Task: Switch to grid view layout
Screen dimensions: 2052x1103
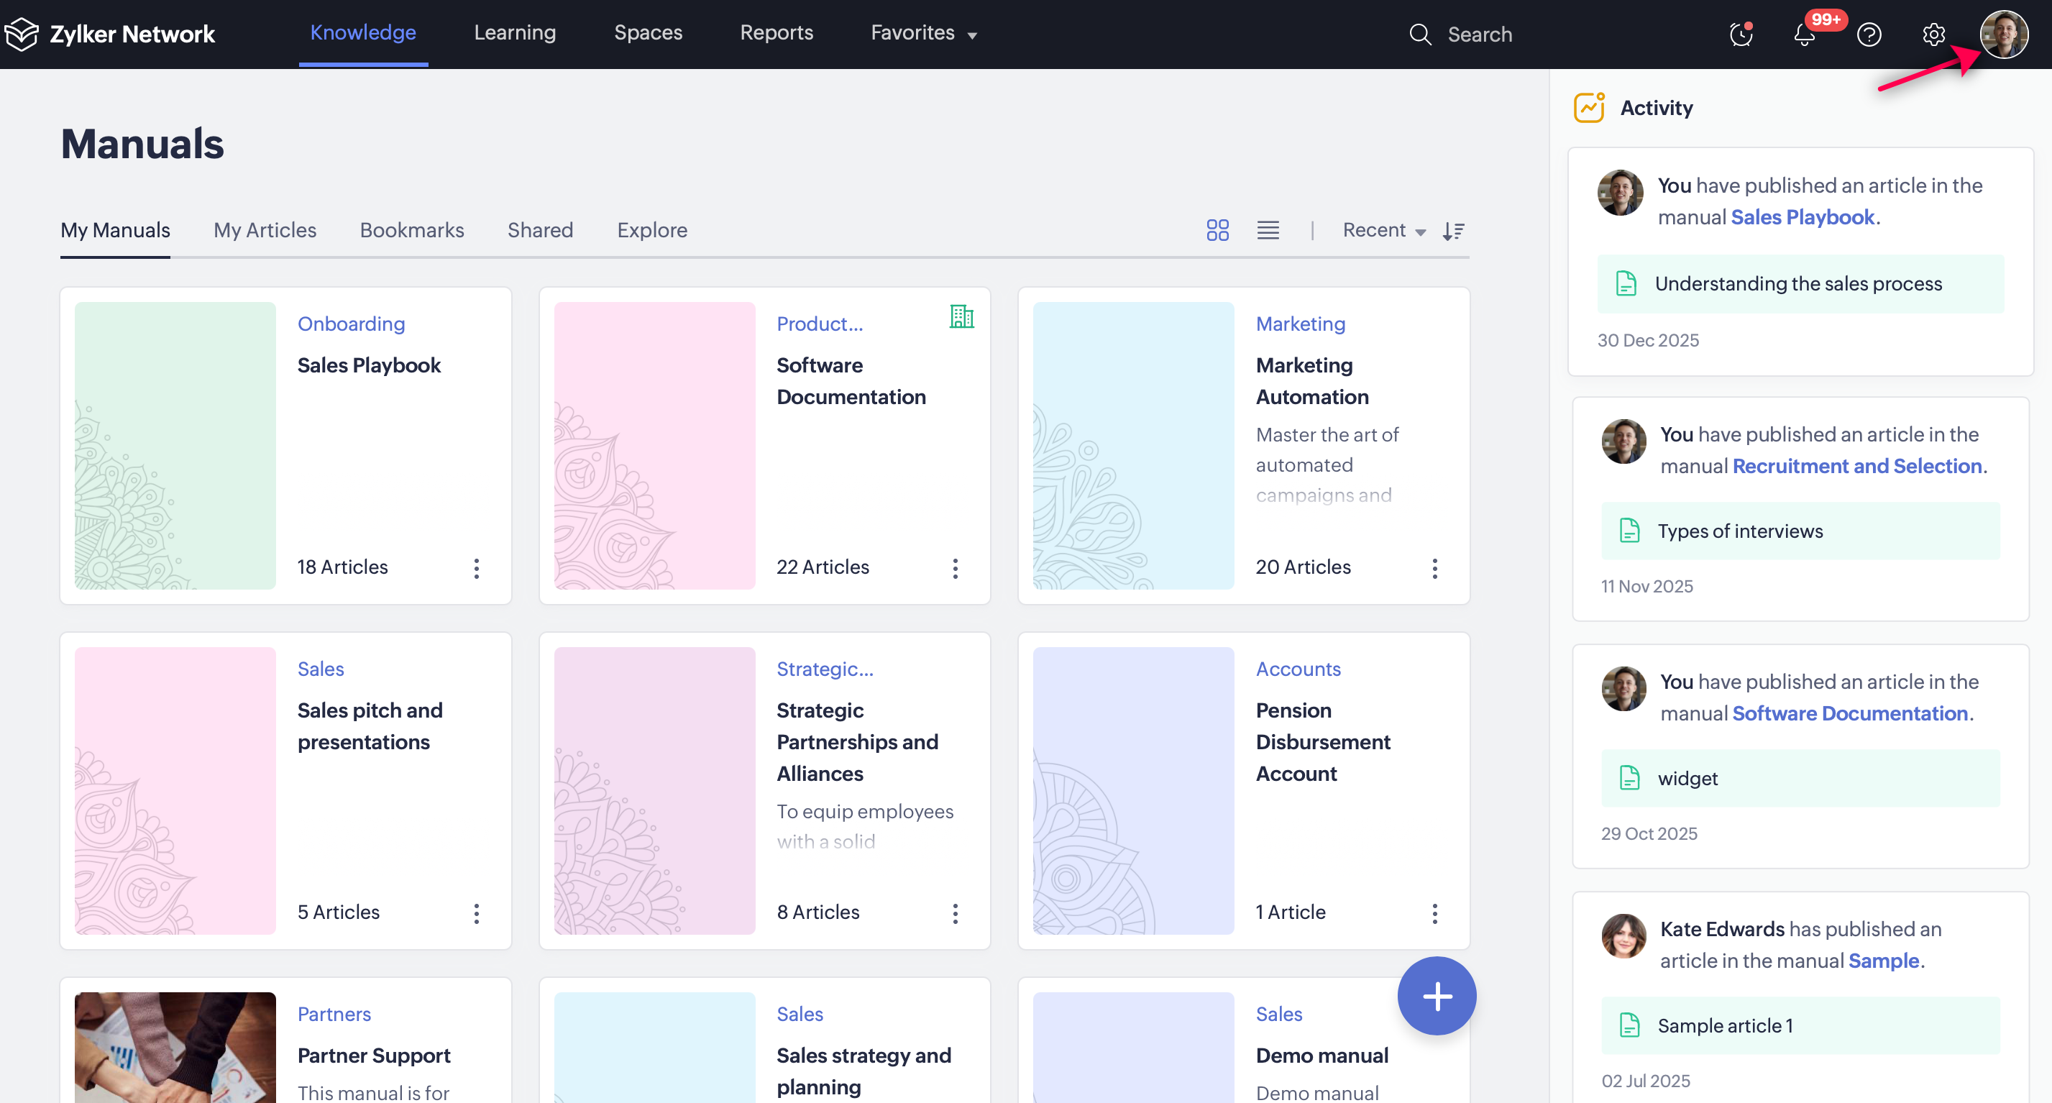Action: click(x=1217, y=231)
